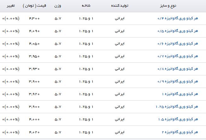
Task: Click weight ۵.۷ in the گالوانیزه ۱.۲۵ row
Action: 58,107
